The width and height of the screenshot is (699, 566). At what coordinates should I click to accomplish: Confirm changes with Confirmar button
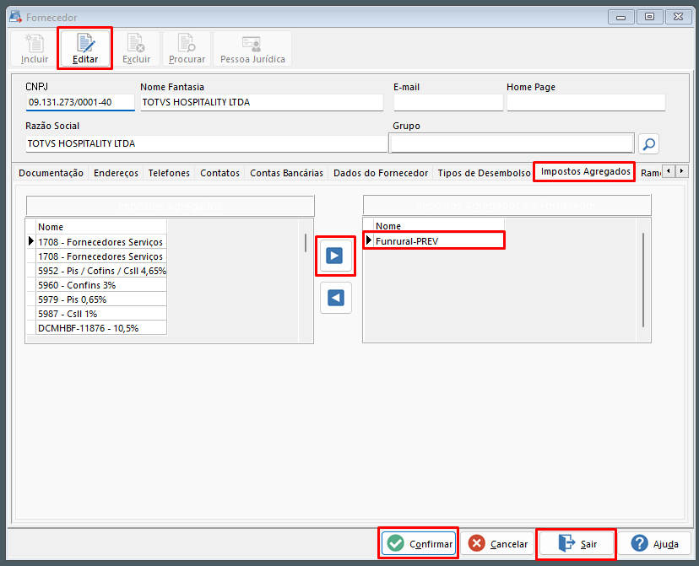pos(419,543)
